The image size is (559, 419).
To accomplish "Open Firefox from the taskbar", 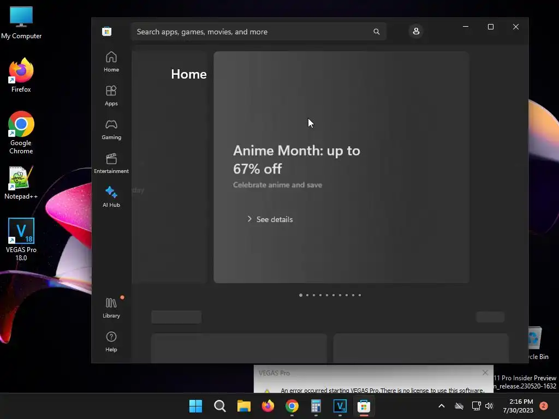I will (x=267, y=406).
